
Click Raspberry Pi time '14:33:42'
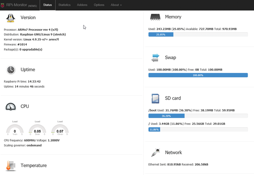[34, 82]
